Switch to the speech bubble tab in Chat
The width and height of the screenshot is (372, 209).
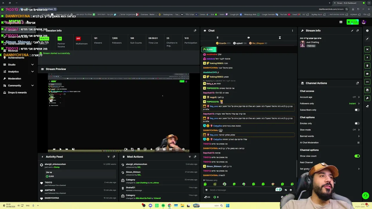[x=248, y=37]
